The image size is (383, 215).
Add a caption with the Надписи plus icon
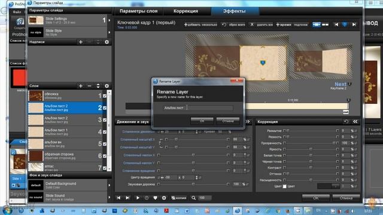click(81, 42)
